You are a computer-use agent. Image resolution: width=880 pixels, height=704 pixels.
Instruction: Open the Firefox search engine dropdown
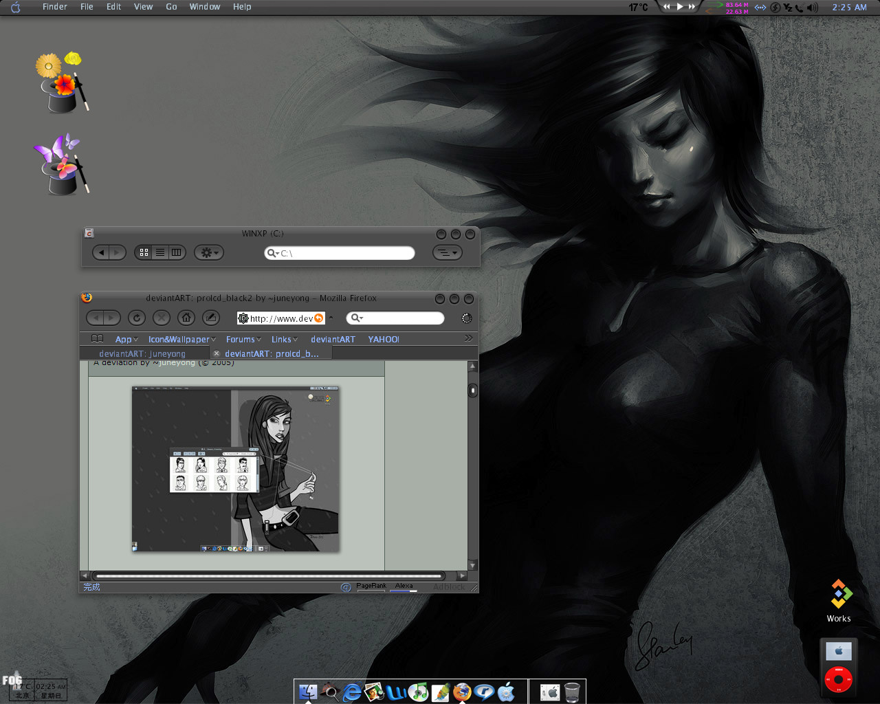click(x=357, y=318)
